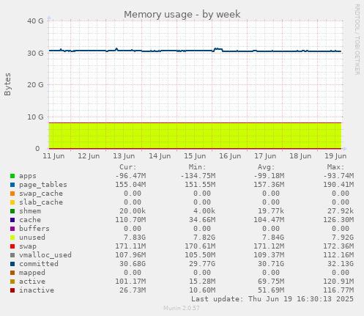
Task: Click the committed max value 32.13G
Action: [341, 264]
